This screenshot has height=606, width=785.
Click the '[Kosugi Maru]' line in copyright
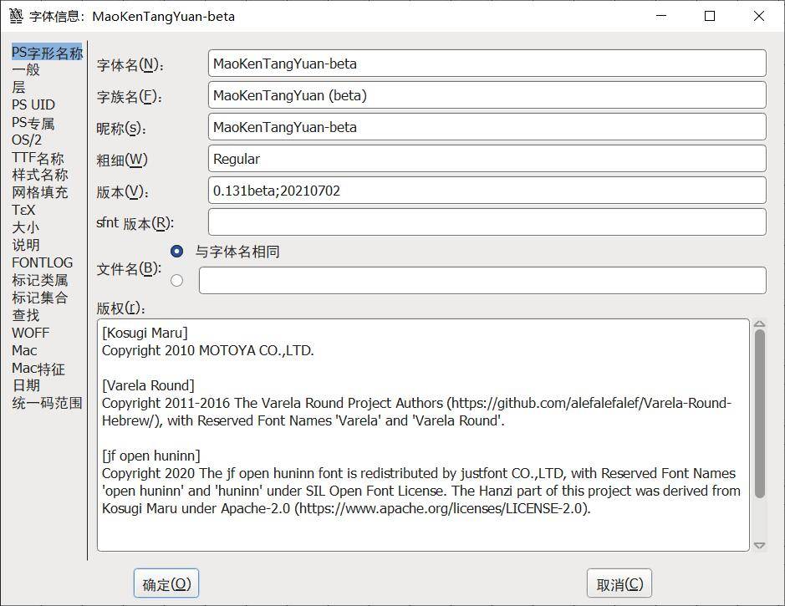click(x=145, y=333)
